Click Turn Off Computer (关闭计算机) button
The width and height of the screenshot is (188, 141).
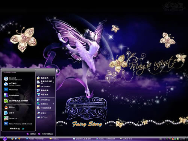pos(45,134)
